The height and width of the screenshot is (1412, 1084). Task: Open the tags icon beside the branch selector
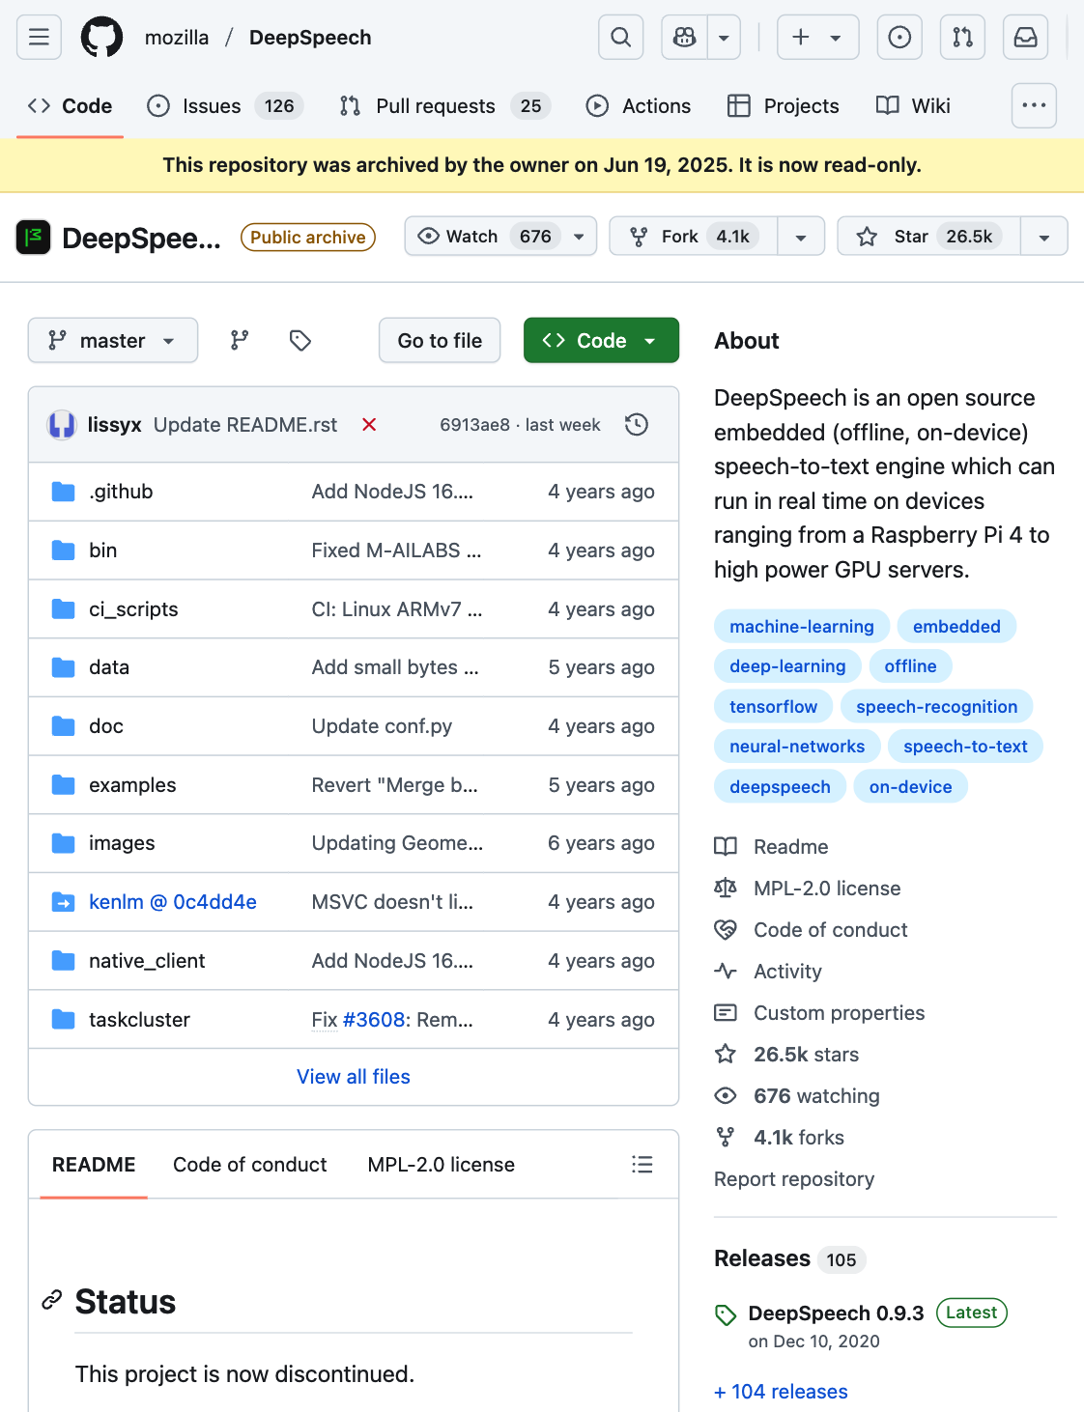point(300,340)
